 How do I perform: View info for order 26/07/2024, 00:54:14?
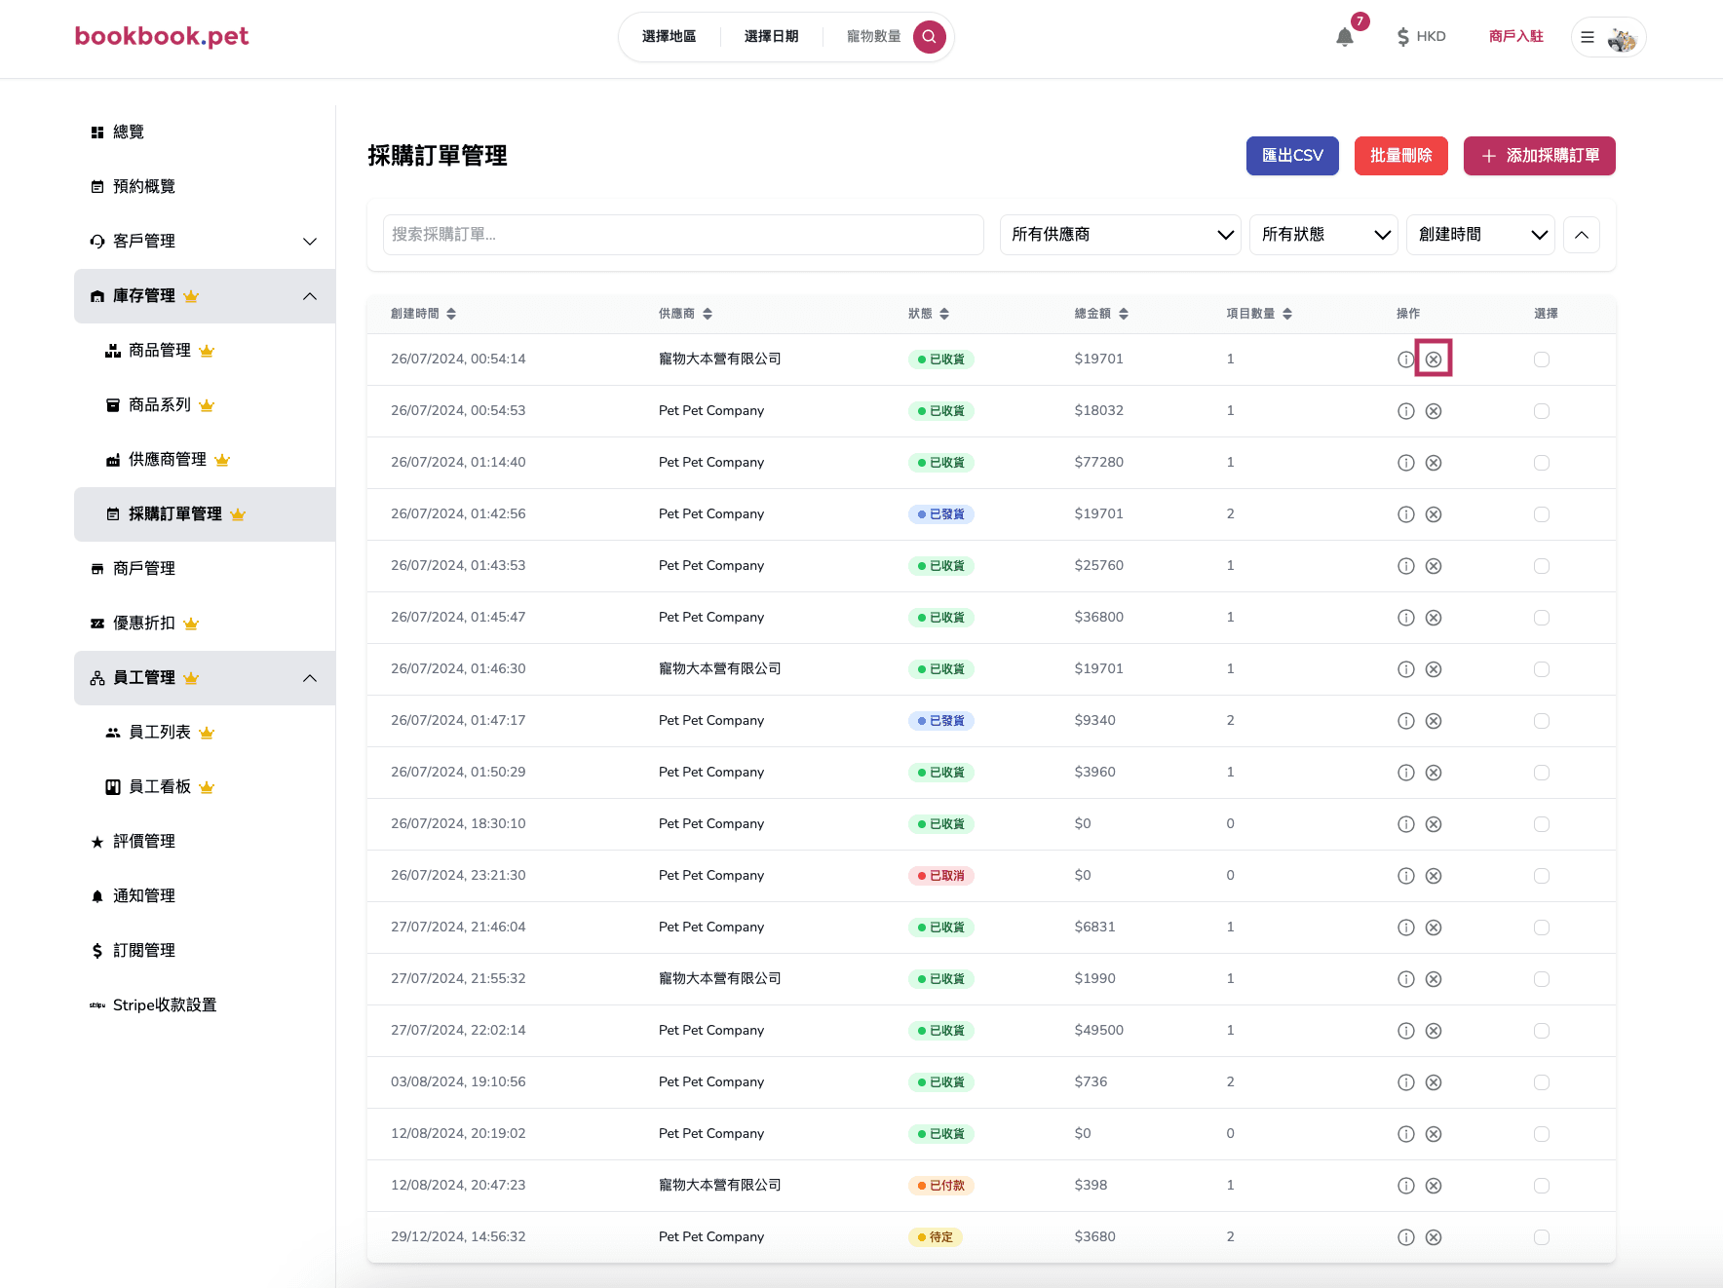1405,360
